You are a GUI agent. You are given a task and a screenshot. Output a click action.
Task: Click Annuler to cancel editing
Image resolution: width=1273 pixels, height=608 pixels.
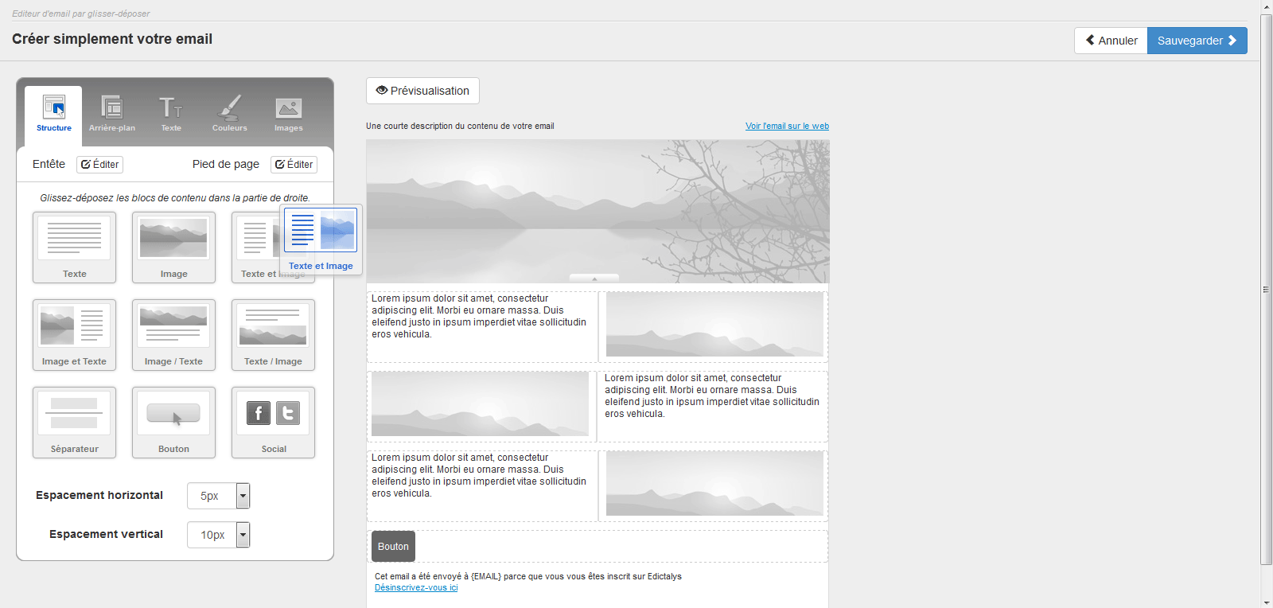[1111, 41]
